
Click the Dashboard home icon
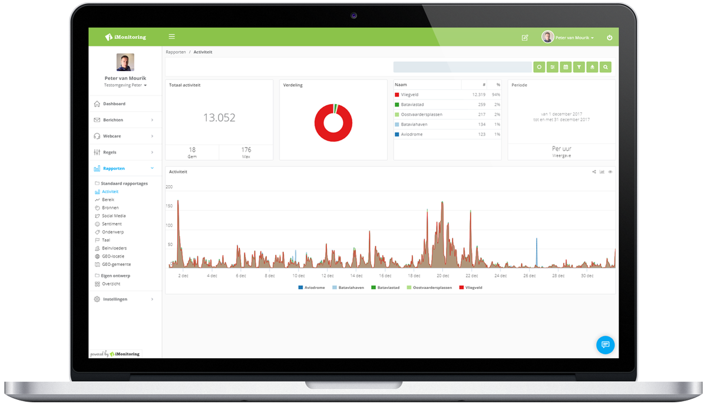point(97,104)
